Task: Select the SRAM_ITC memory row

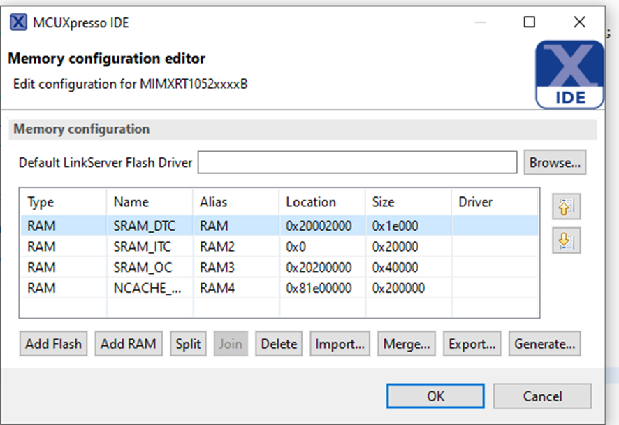Action: point(142,247)
